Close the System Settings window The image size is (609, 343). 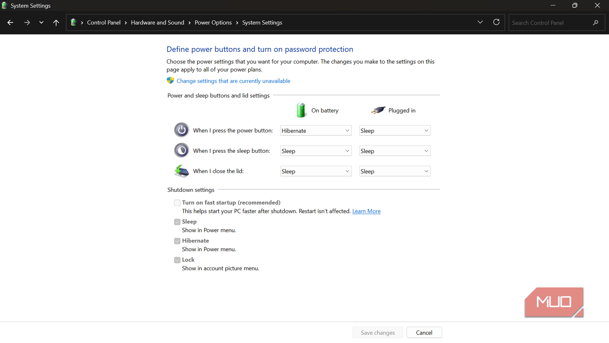(x=597, y=5)
